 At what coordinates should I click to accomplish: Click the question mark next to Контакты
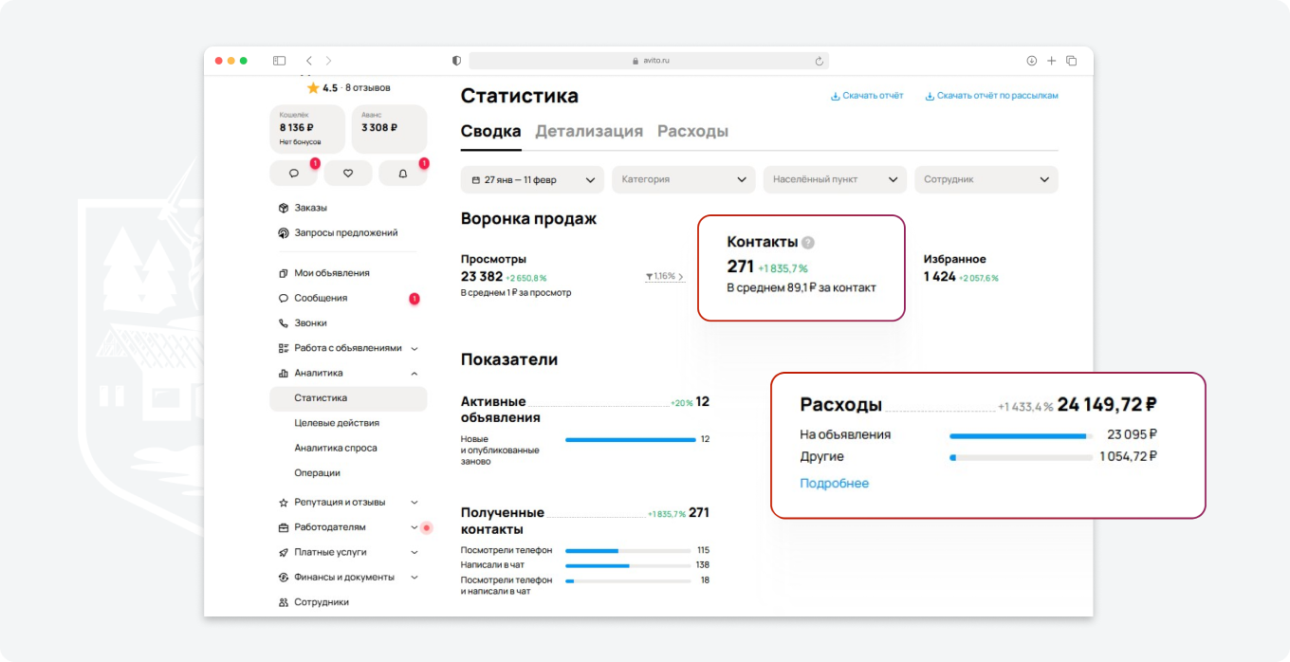click(808, 243)
